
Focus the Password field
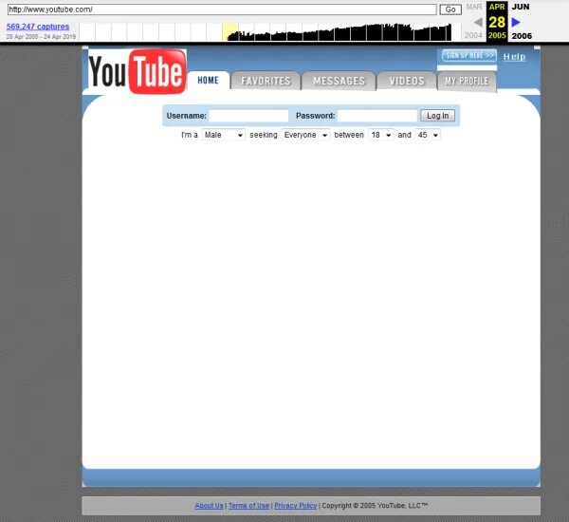point(377,116)
